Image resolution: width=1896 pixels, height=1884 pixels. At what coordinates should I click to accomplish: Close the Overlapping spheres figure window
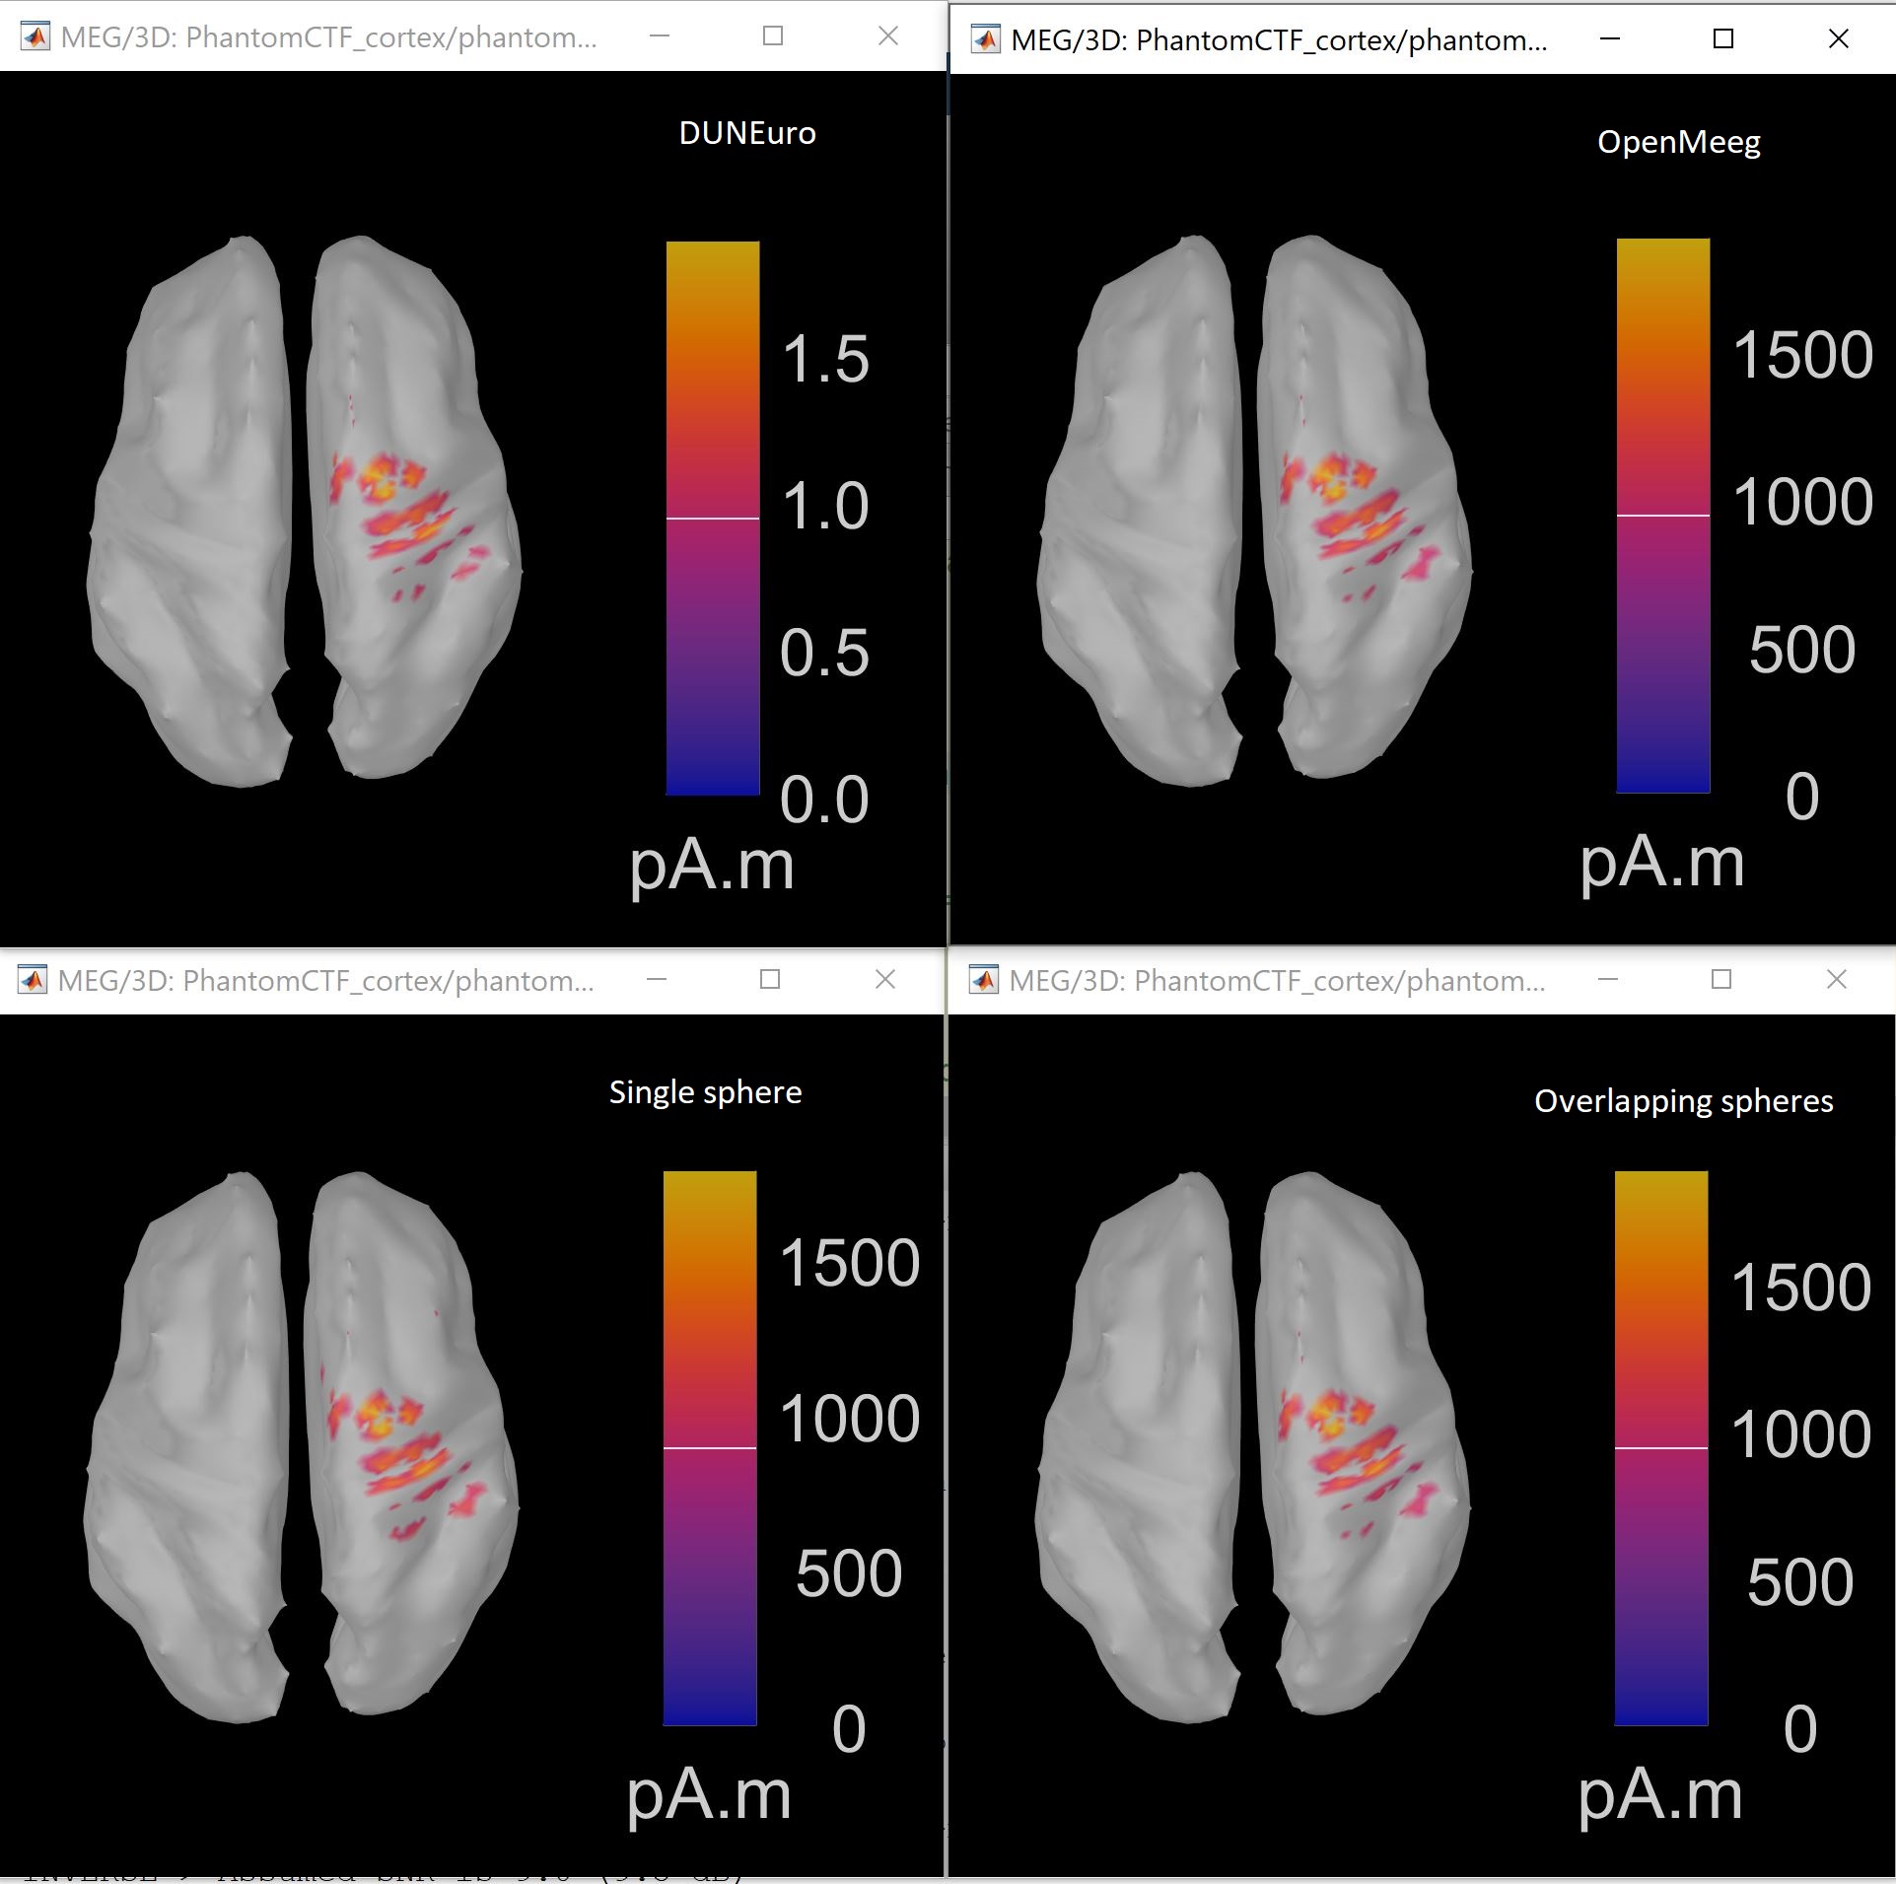(1836, 979)
